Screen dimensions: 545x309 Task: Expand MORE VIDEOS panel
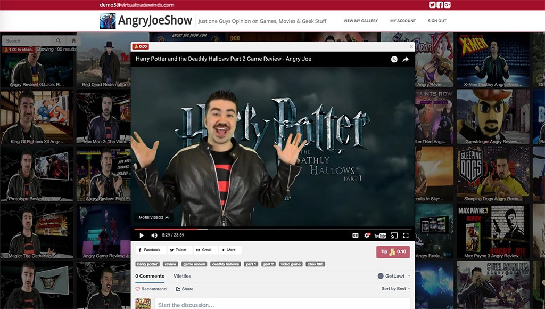click(x=154, y=217)
